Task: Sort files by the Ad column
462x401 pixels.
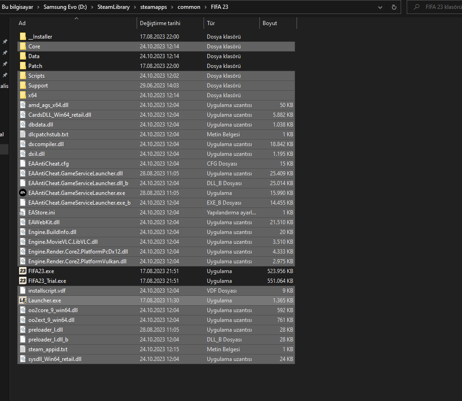Action: (x=76, y=23)
